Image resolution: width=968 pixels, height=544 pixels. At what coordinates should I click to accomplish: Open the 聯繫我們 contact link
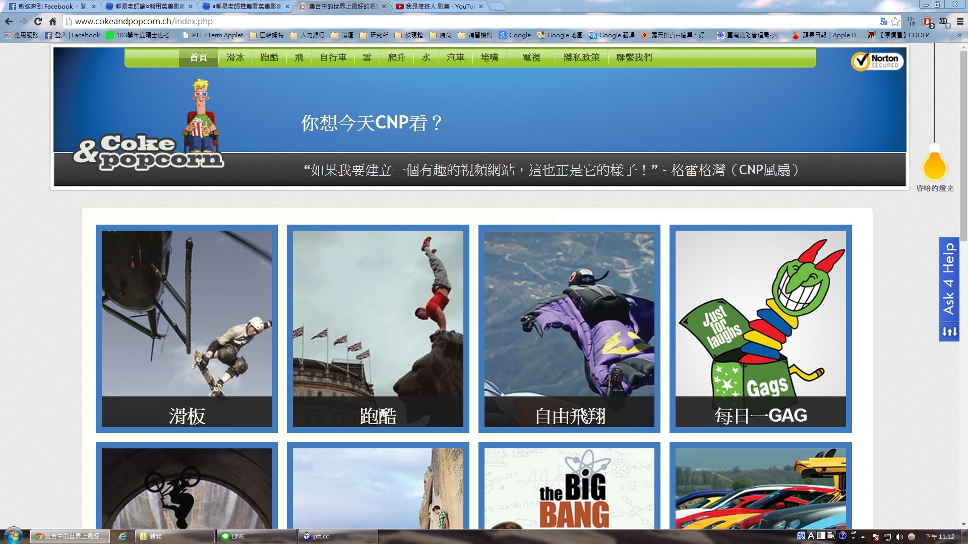pos(634,57)
